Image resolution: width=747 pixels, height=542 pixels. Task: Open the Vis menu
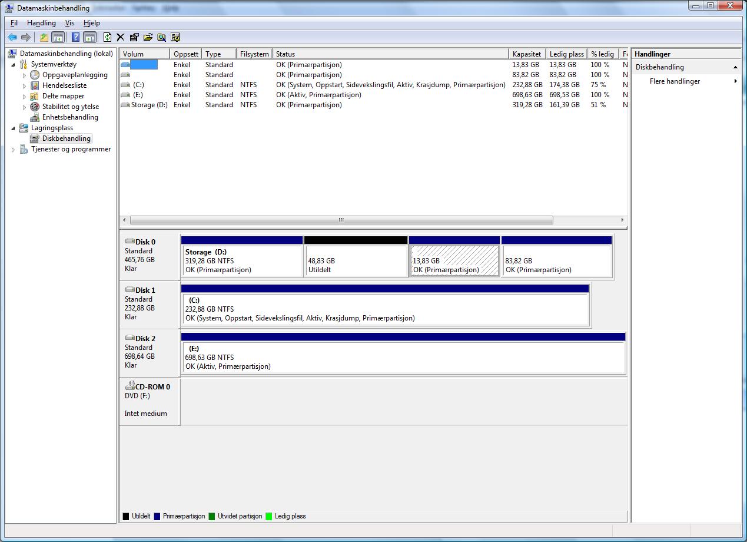click(69, 23)
